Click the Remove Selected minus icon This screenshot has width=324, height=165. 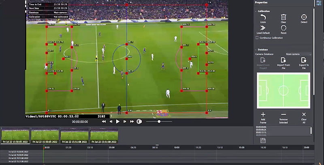point(283,114)
